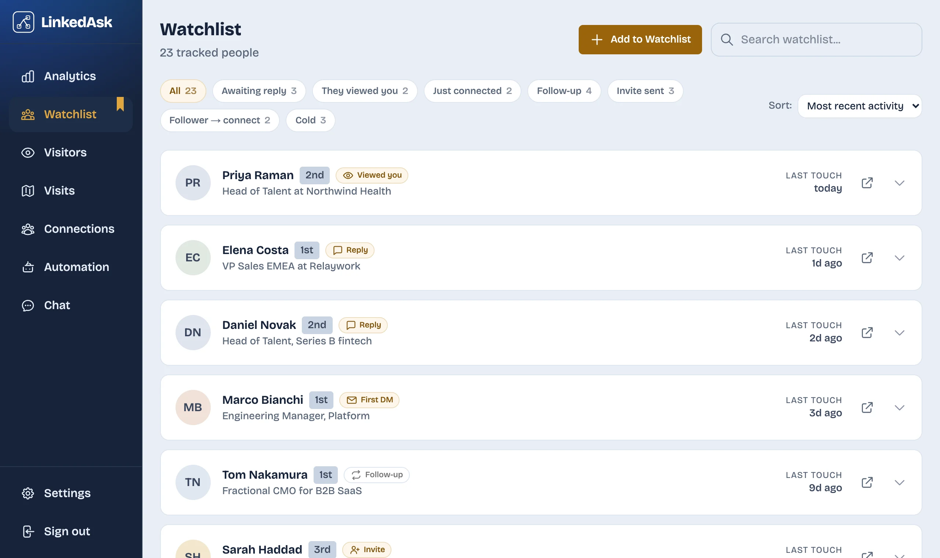Click Daniel Novak's Reply badge
940x558 pixels.
coord(363,325)
